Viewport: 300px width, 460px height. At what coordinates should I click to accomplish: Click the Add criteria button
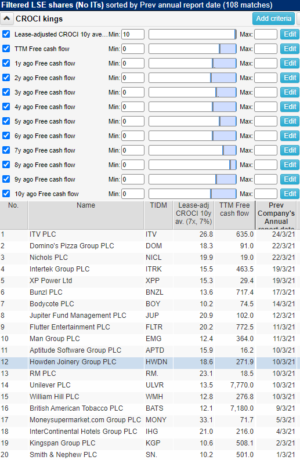[x=273, y=19]
